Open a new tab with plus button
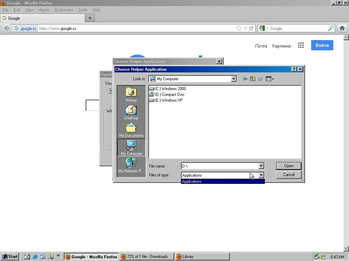 (90, 18)
